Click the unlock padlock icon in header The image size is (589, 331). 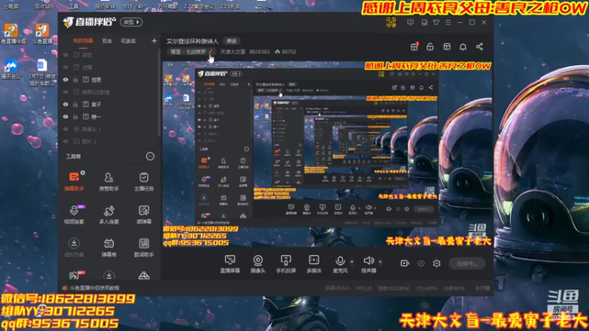(430, 46)
